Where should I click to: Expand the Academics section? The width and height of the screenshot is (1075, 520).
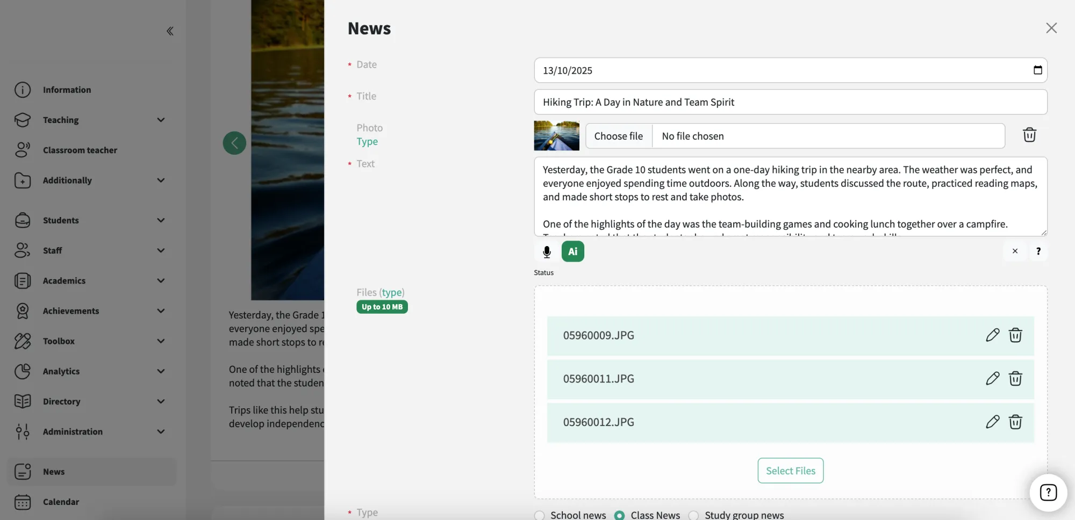point(90,280)
